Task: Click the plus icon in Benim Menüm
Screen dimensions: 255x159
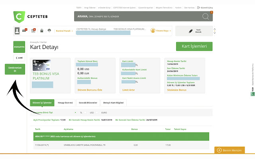Action: point(219,150)
